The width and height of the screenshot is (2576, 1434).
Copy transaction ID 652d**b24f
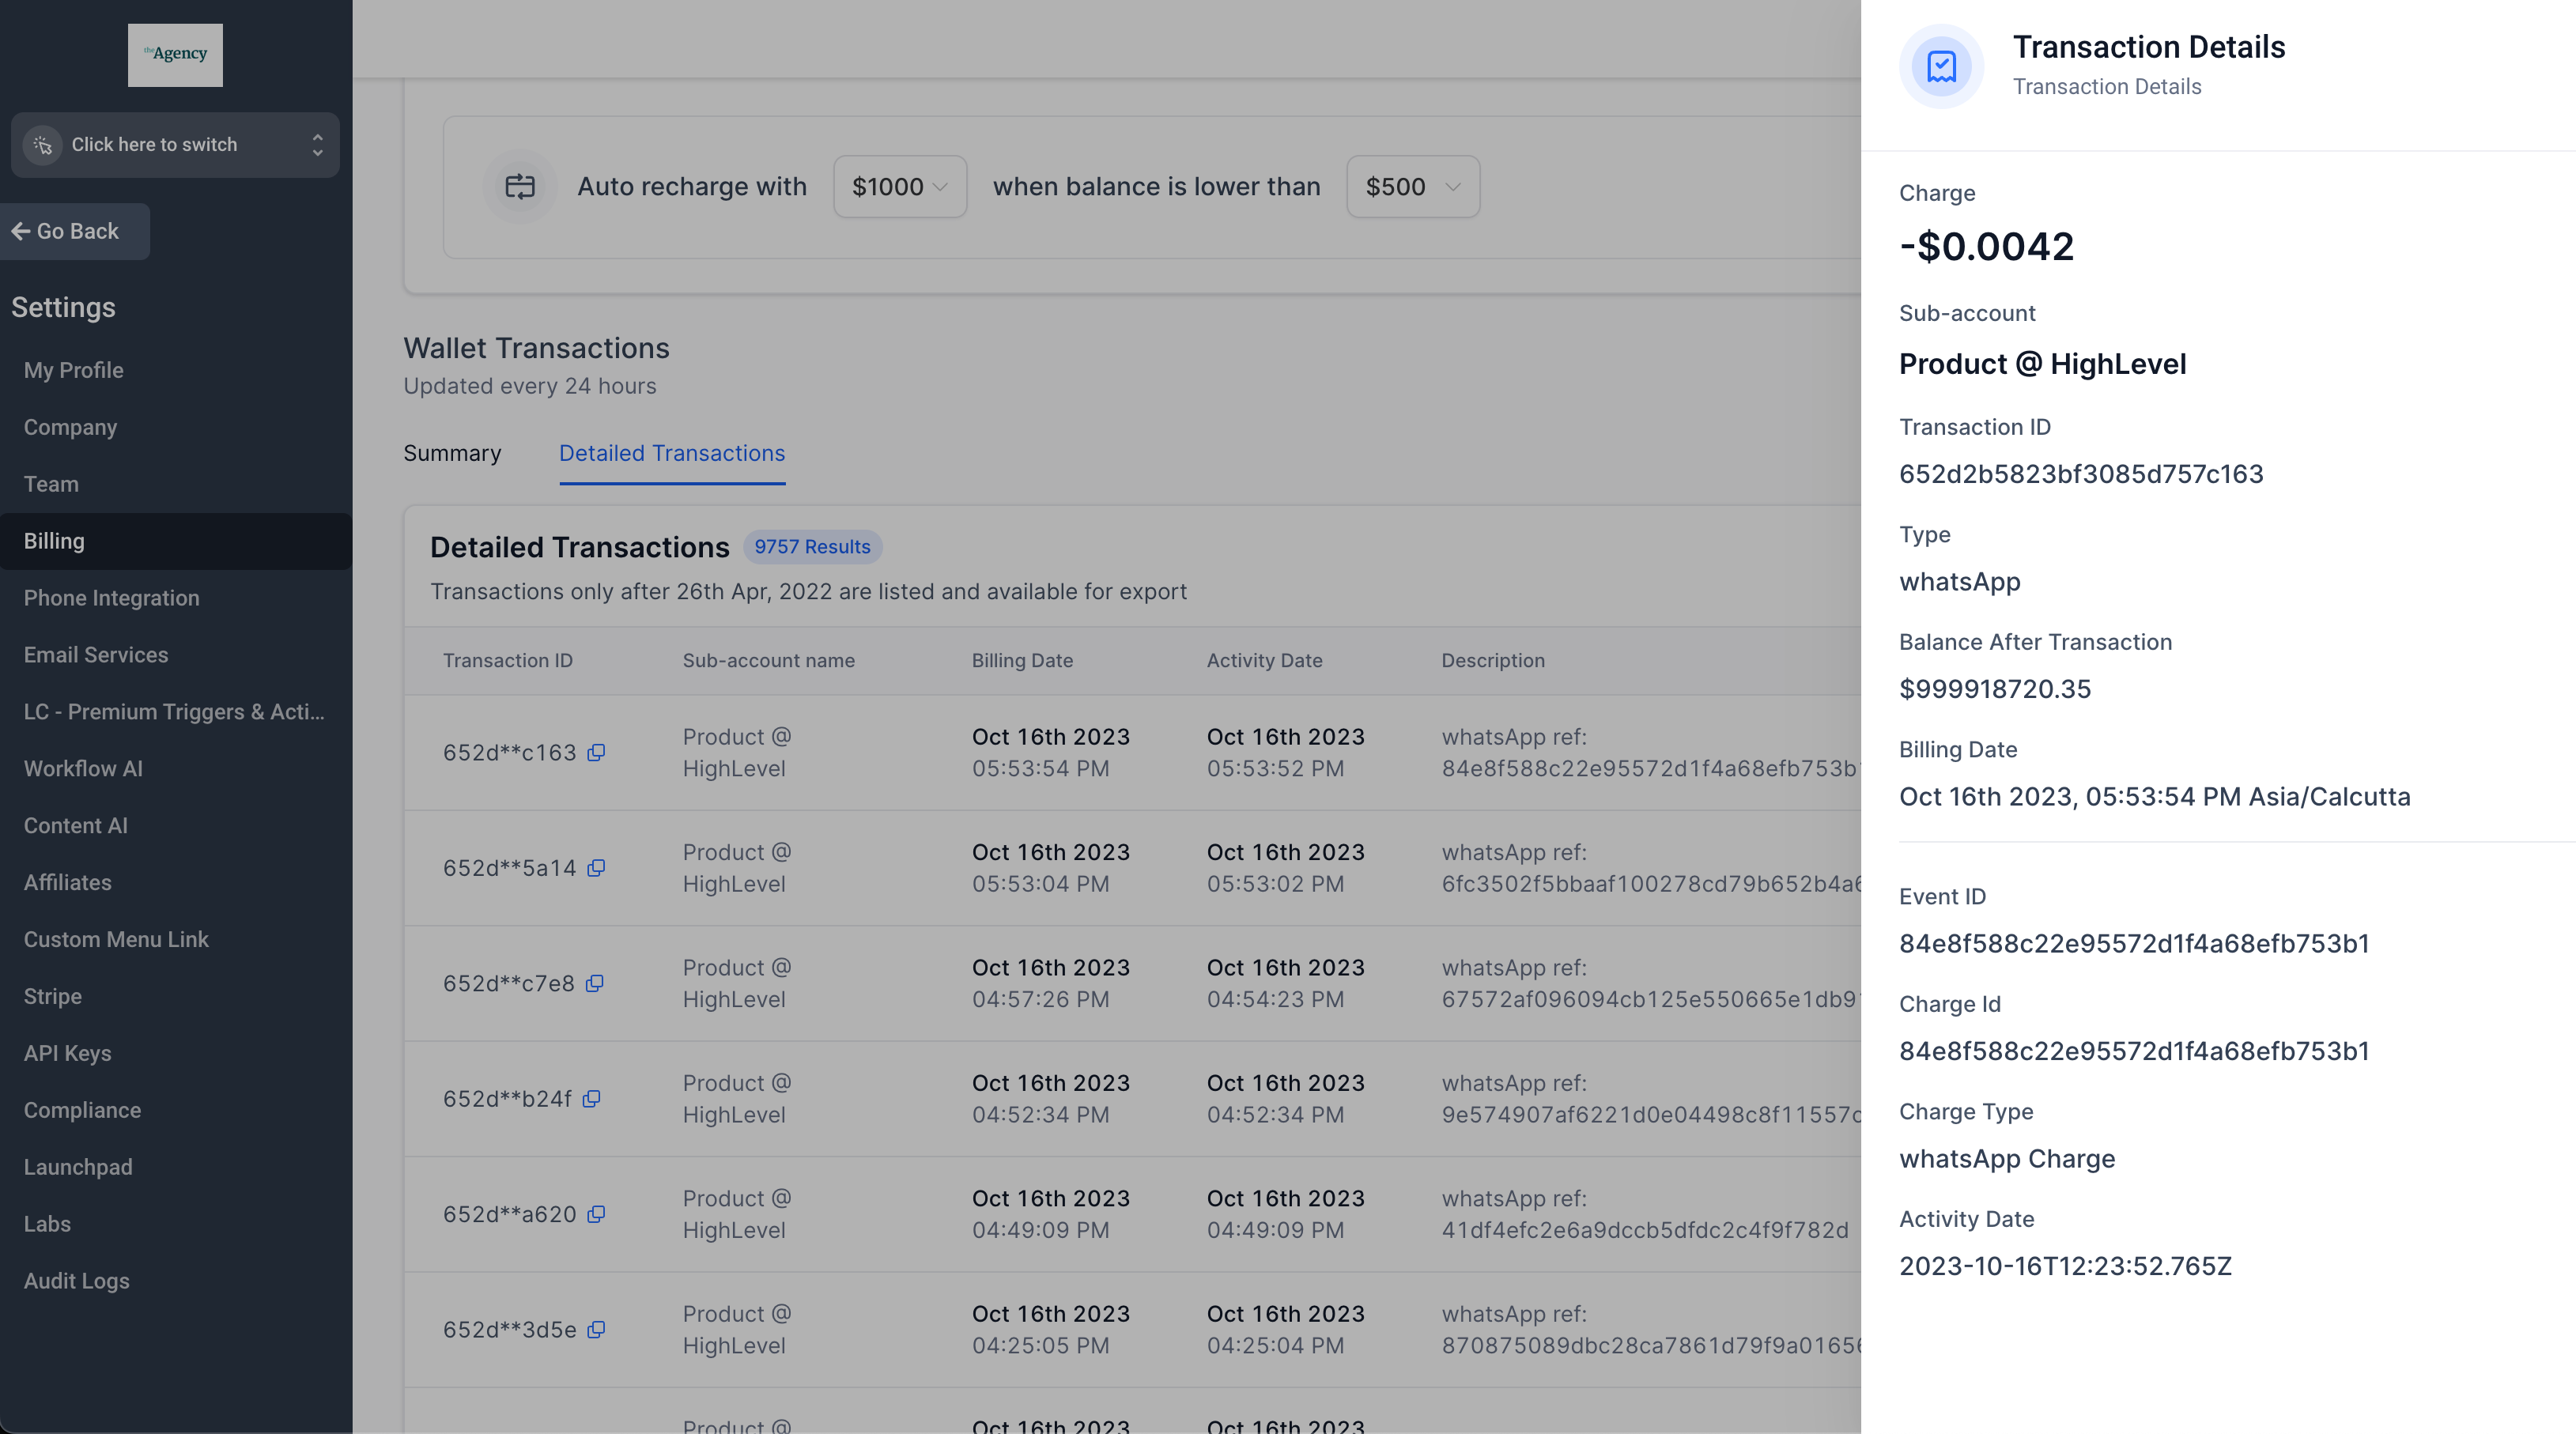(592, 1098)
